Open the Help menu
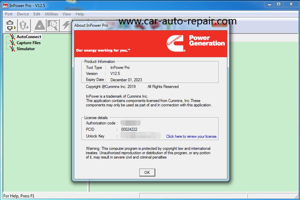 tap(80, 14)
